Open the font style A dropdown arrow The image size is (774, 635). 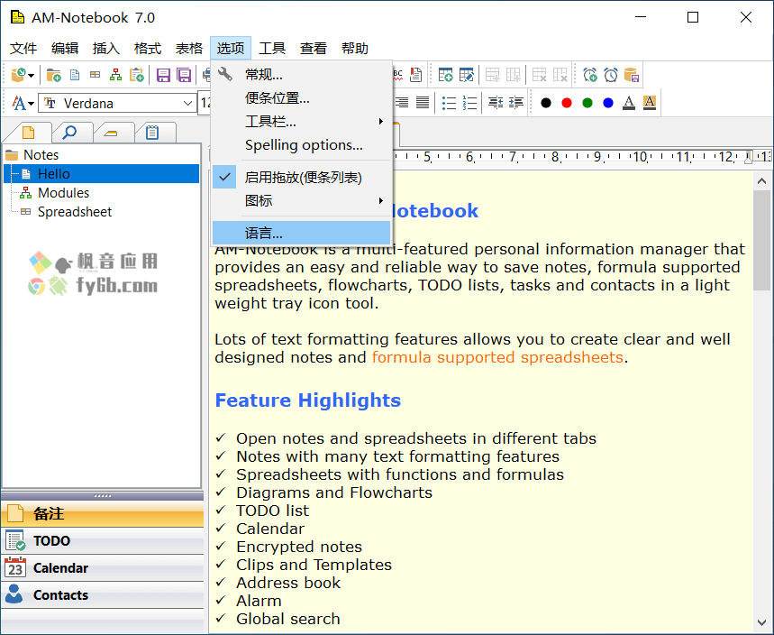31,104
